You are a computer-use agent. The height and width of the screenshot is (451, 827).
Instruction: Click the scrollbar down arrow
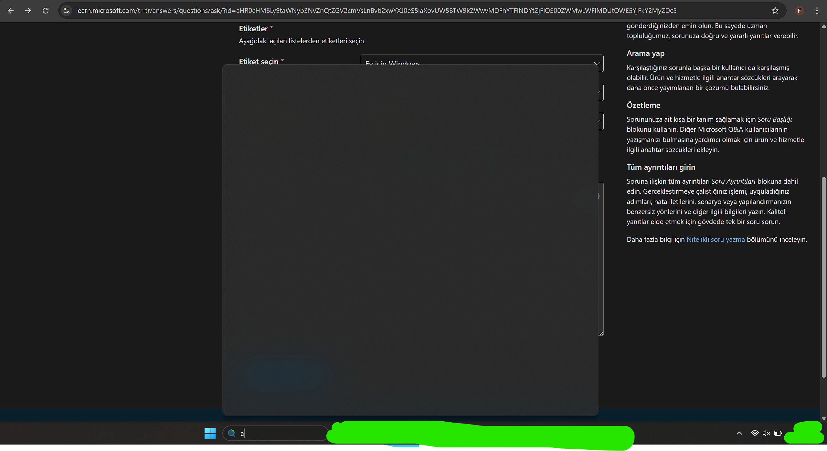(824, 418)
